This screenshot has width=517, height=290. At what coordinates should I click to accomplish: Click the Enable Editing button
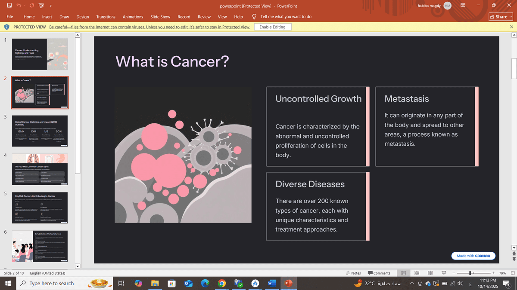click(x=272, y=27)
